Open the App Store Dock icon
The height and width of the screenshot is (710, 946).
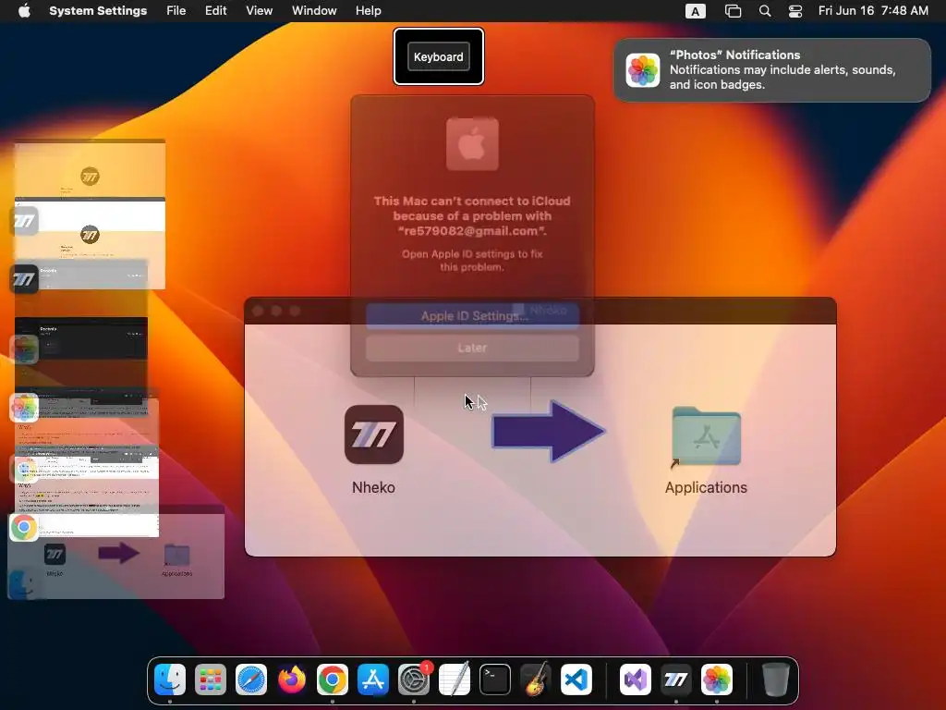[x=373, y=679]
